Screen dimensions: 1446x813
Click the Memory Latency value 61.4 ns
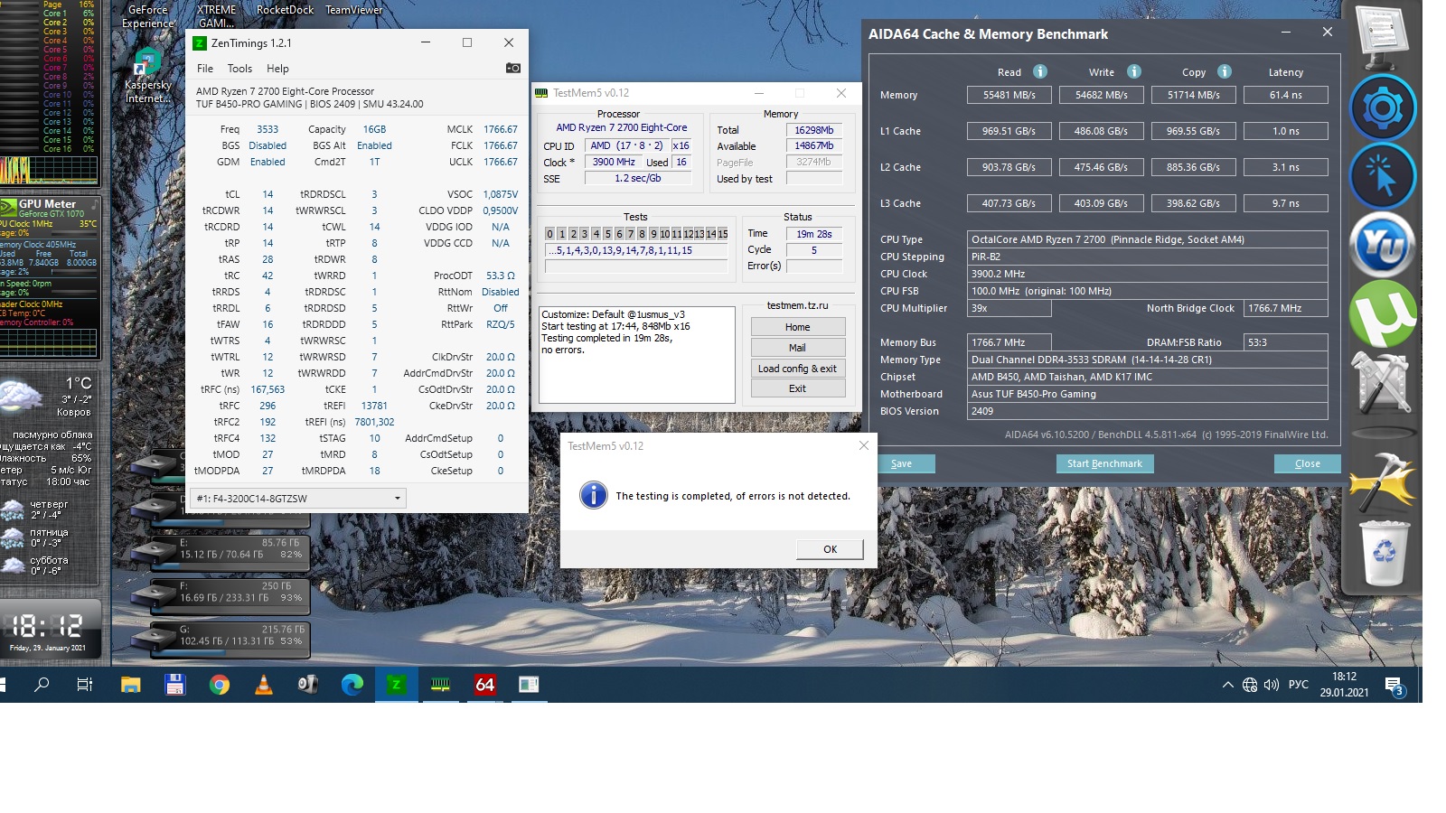[1286, 95]
